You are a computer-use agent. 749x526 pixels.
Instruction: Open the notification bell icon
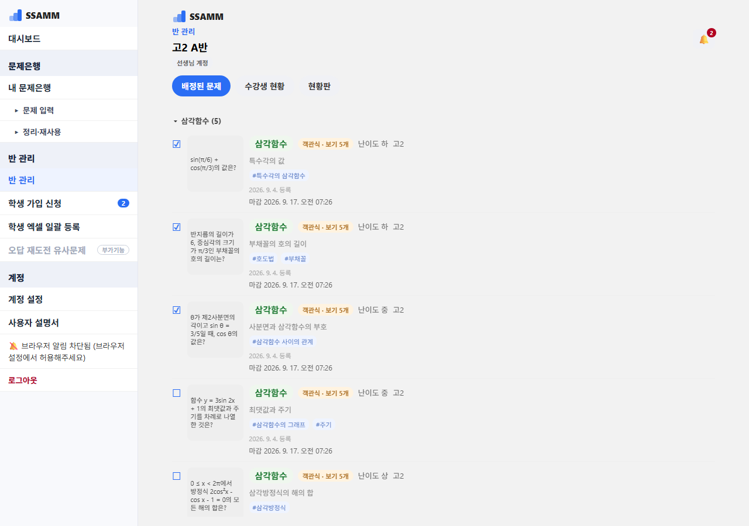click(x=704, y=39)
